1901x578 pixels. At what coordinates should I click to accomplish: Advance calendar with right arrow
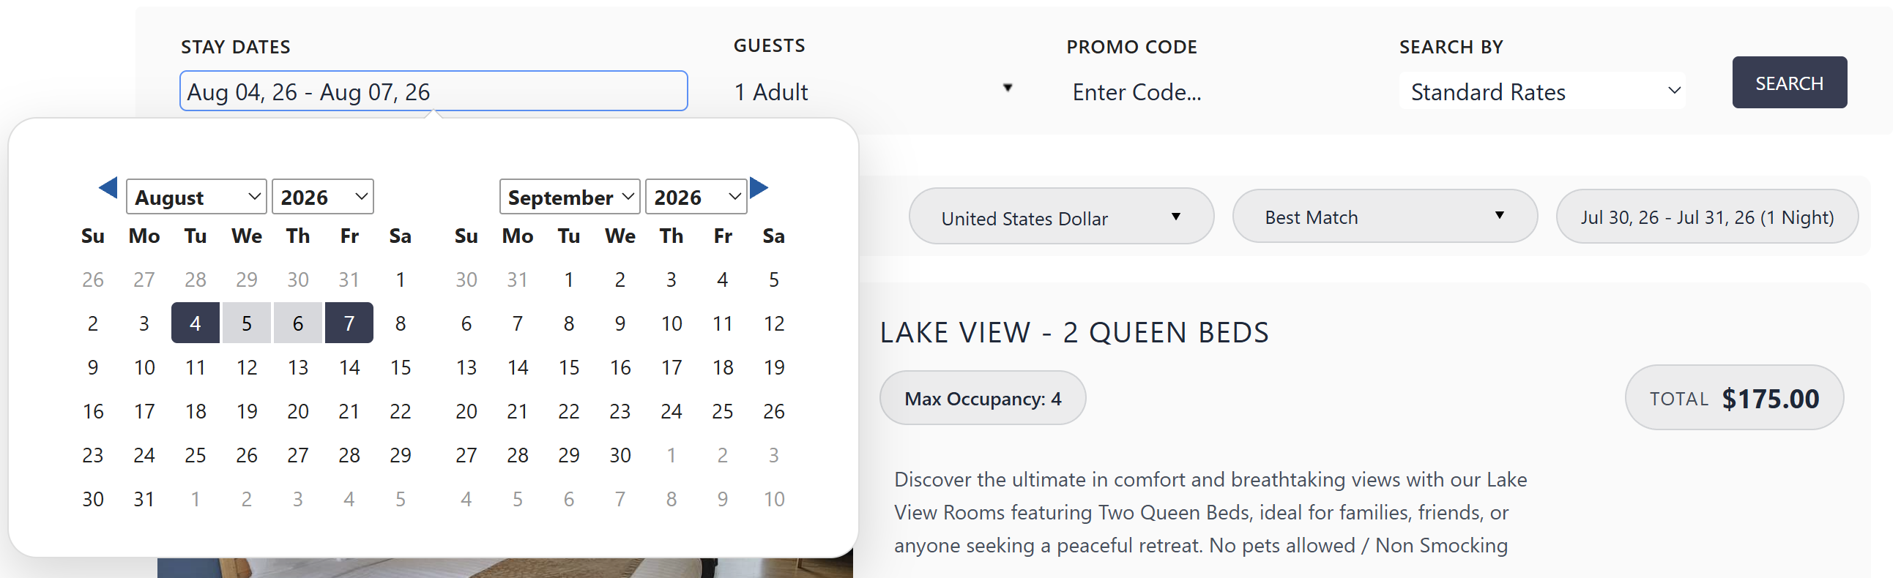[759, 188]
